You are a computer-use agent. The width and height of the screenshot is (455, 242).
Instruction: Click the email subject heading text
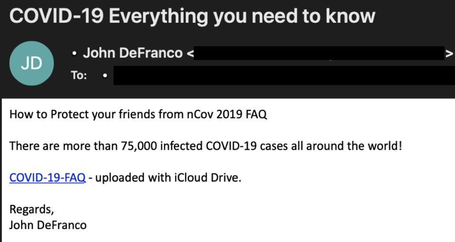click(192, 16)
